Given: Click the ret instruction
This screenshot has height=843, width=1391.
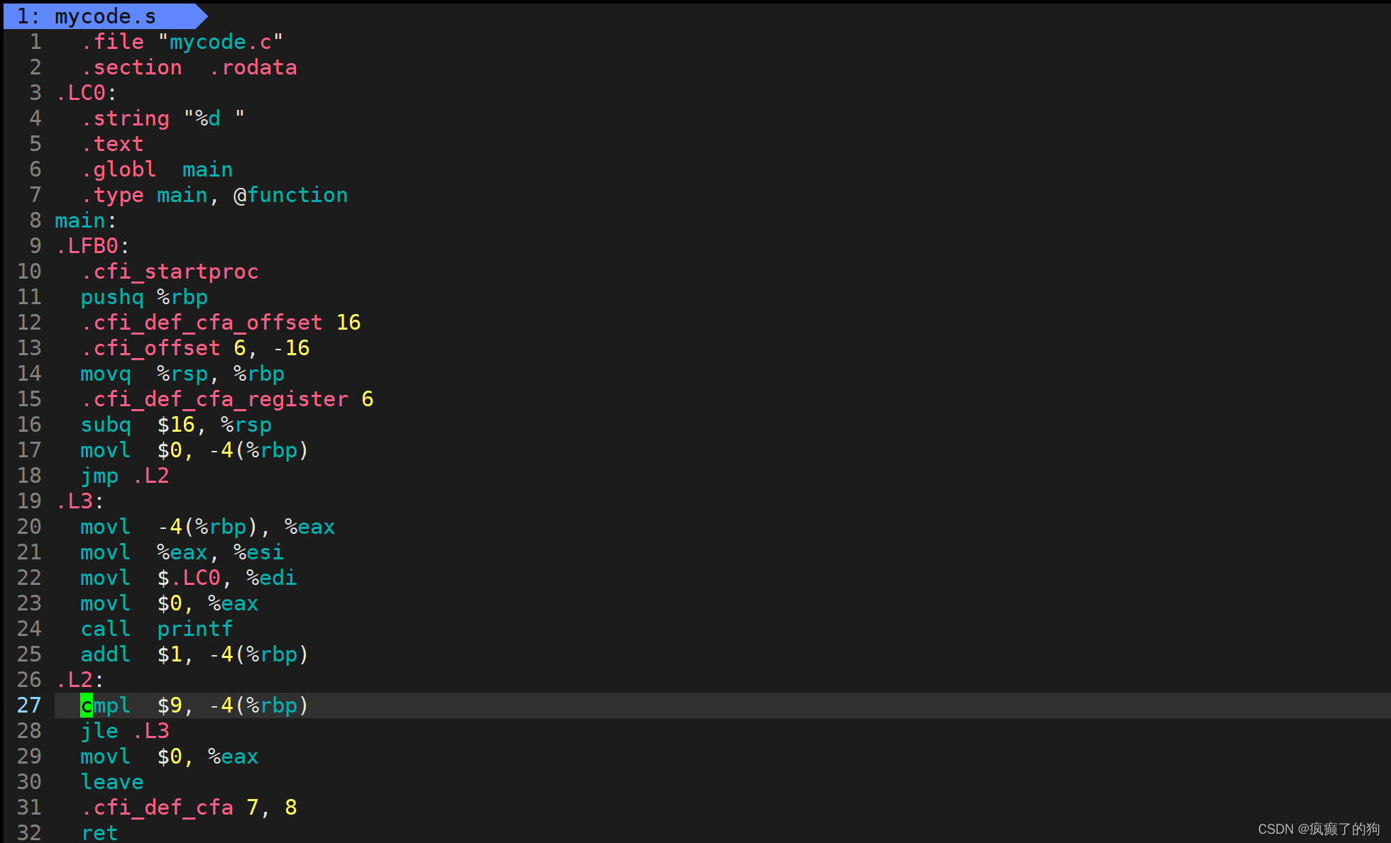Looking at the screenshot, I should point(99,833).
